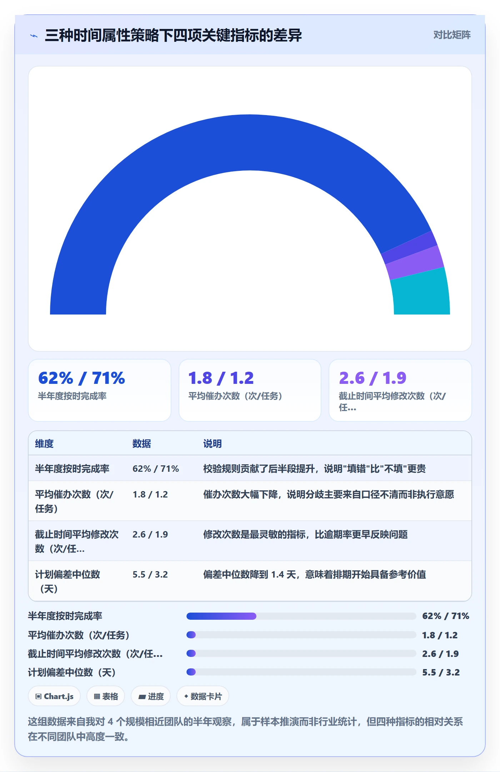
Task: Click the 数据 column header
Action: (x=142, y=444)
